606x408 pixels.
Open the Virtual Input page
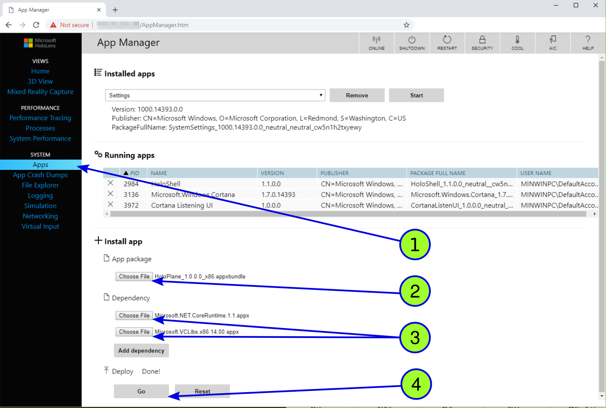point(40,227)
